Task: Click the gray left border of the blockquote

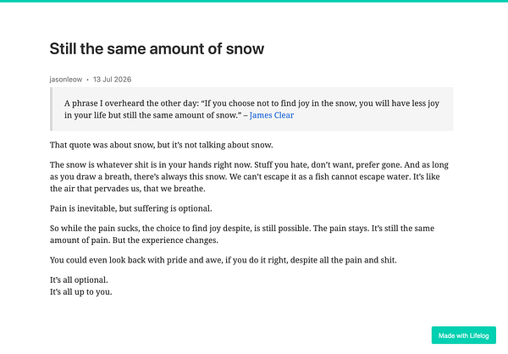Action: (x=51, y=109)
